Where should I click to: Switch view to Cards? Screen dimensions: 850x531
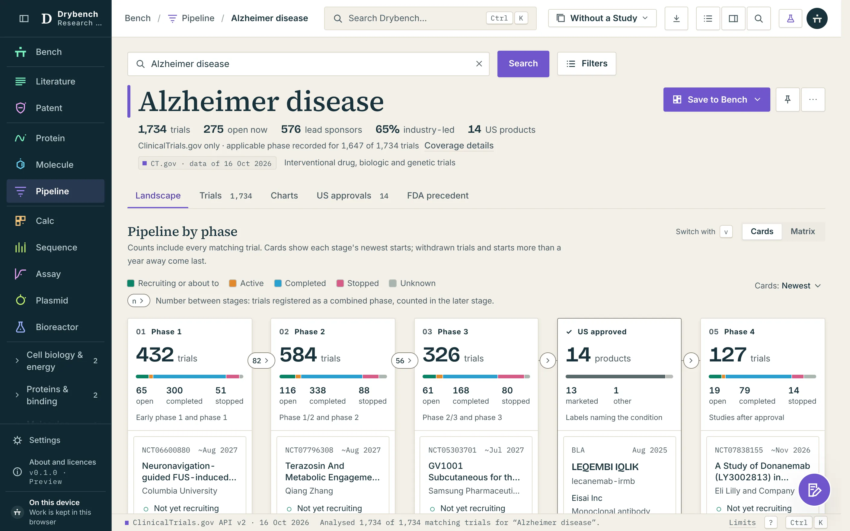762,231
